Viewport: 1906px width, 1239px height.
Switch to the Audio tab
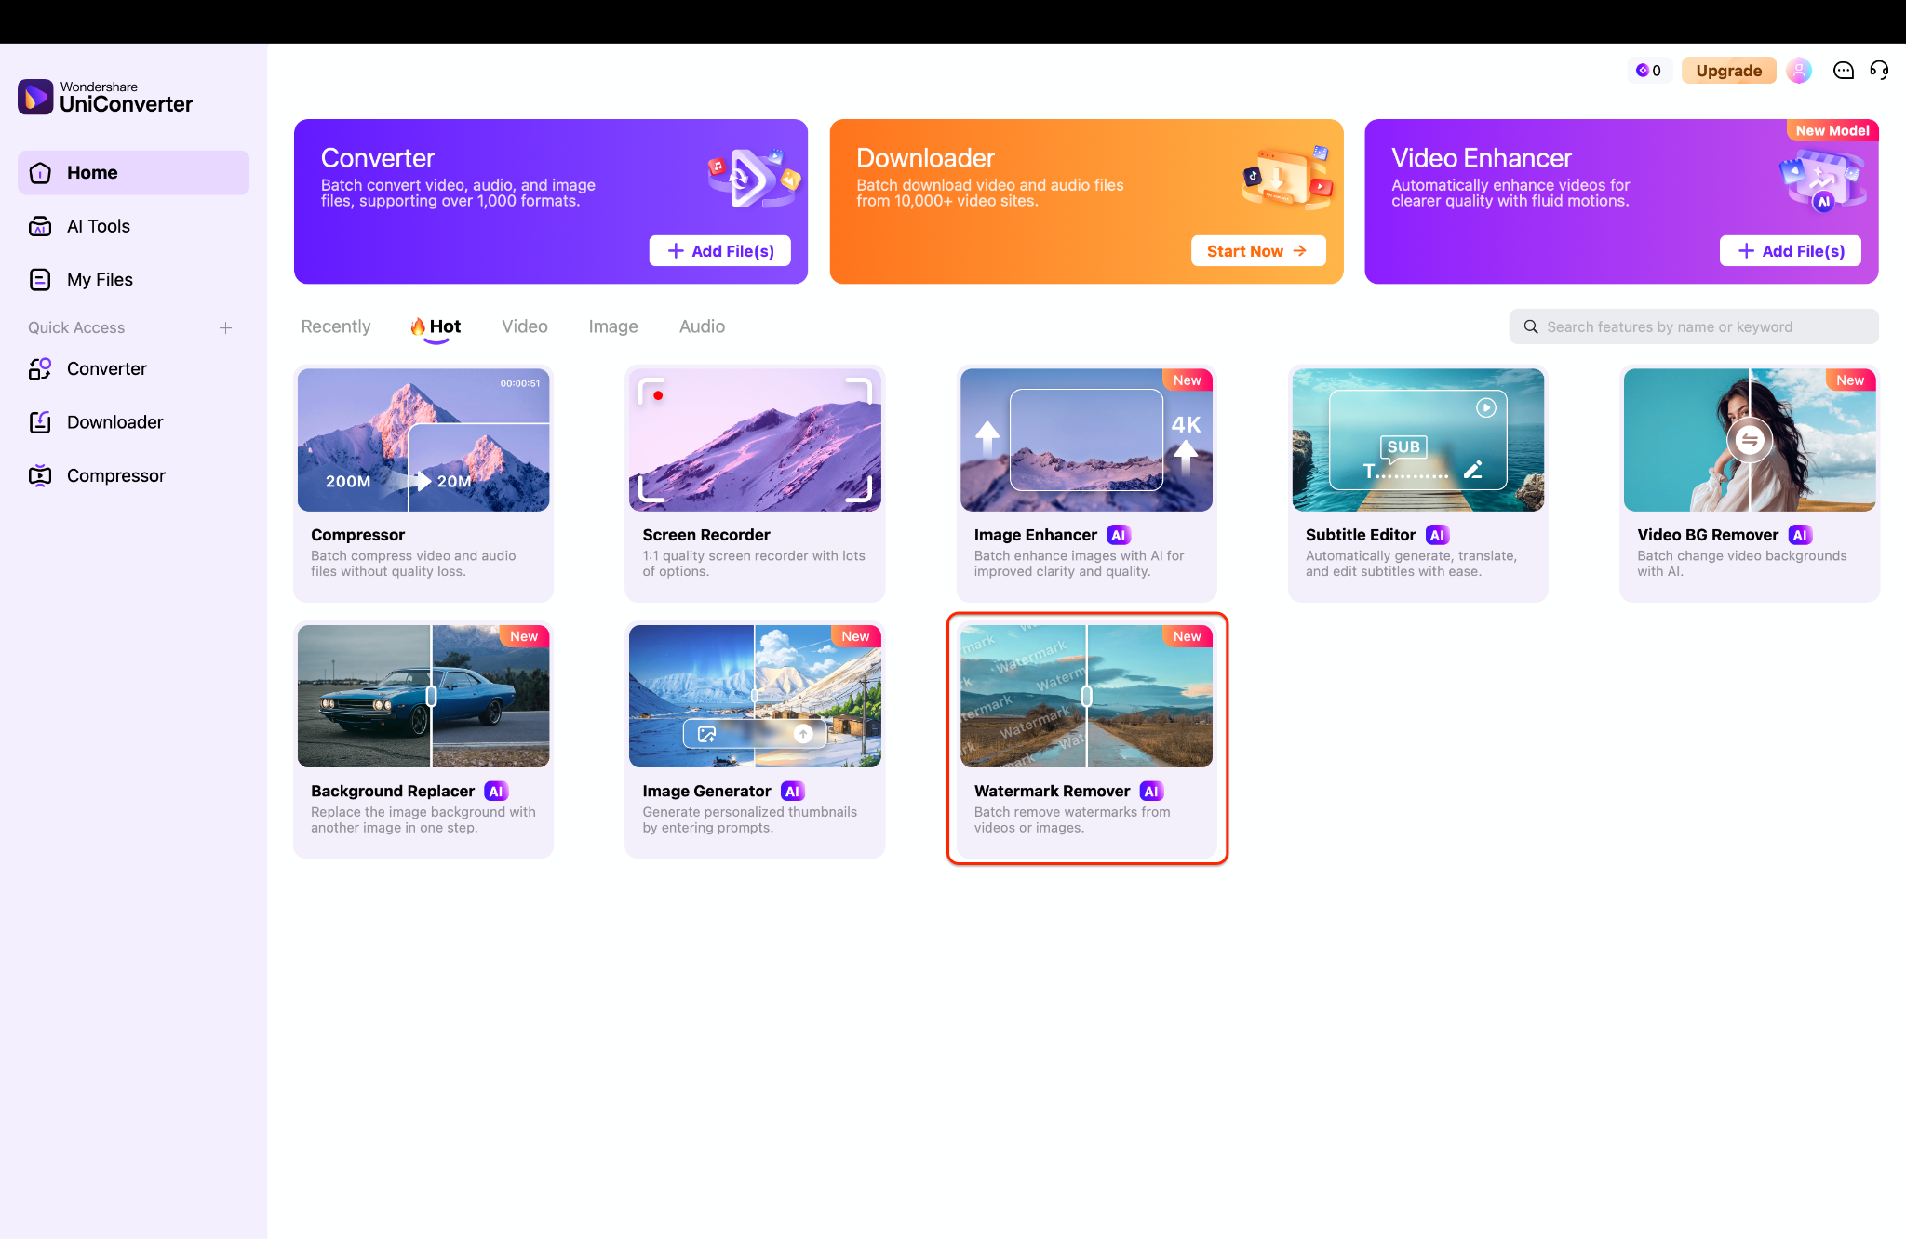[x=702, y=326]
